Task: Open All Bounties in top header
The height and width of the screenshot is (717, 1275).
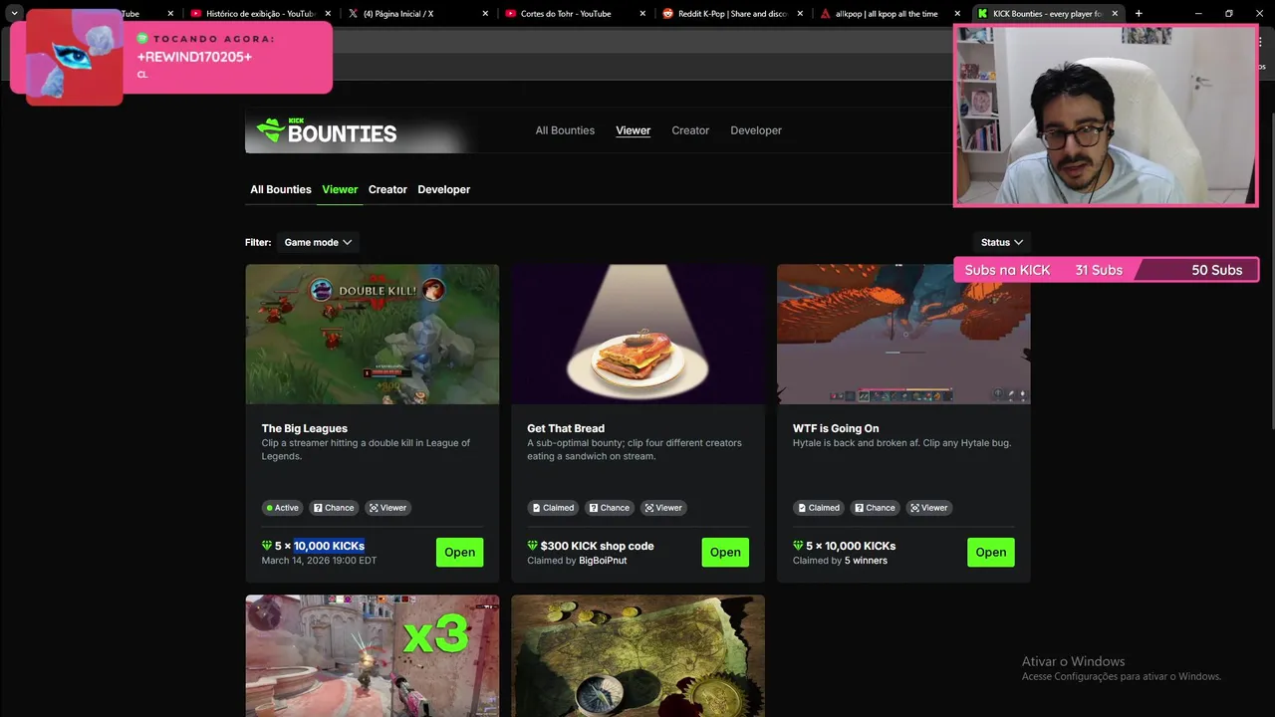Action: click(565, 130)
